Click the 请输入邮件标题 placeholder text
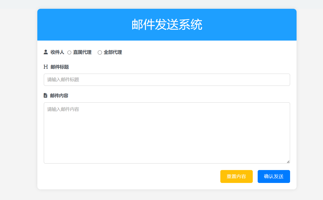 point(63,80)
